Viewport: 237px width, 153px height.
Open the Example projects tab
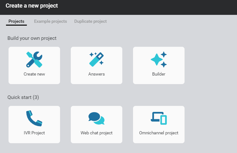click(51, 21)
